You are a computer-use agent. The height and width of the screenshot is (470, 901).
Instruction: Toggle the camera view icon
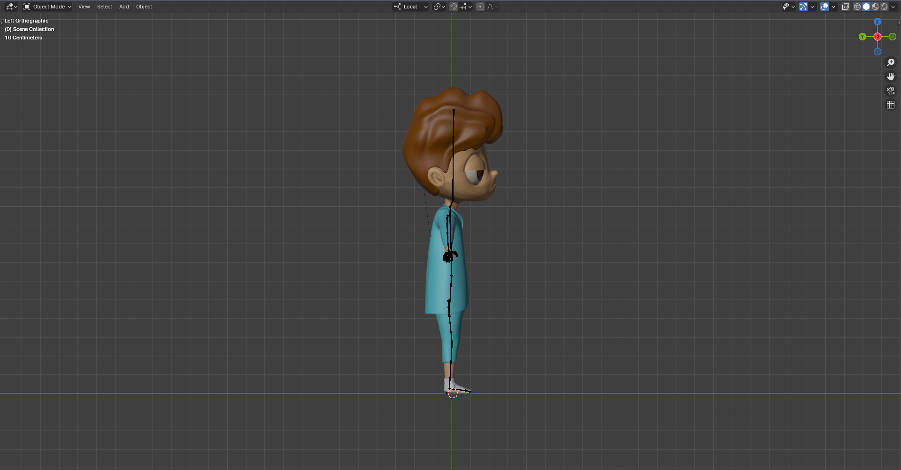tap(891, 91)
